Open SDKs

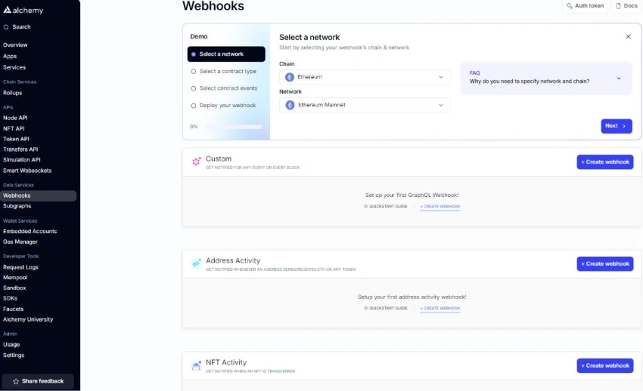[11, 298]
